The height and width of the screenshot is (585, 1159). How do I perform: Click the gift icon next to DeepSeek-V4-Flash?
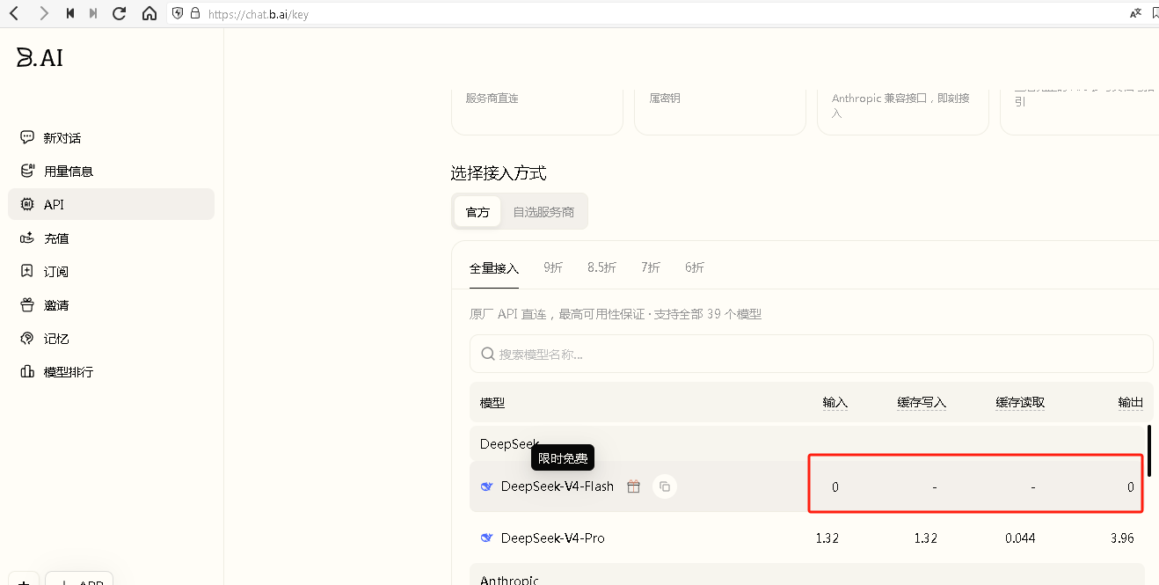point(633,486)
